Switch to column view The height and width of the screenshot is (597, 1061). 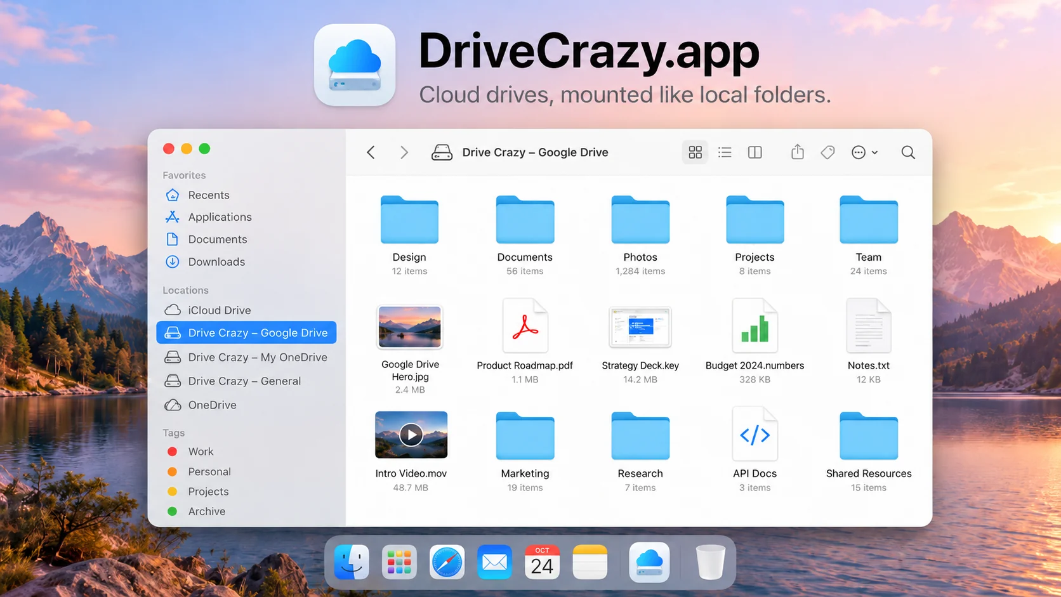coord(755,152)
